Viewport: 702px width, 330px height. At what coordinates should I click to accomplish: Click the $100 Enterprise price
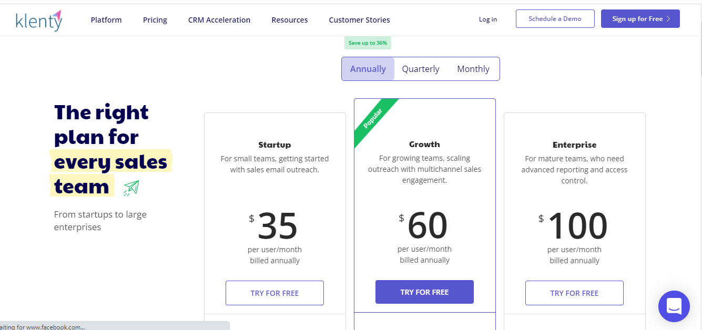(573, 226)
